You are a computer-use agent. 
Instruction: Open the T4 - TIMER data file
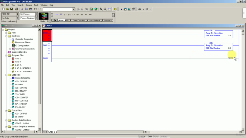pyautogui.click(x=20, y=94)
